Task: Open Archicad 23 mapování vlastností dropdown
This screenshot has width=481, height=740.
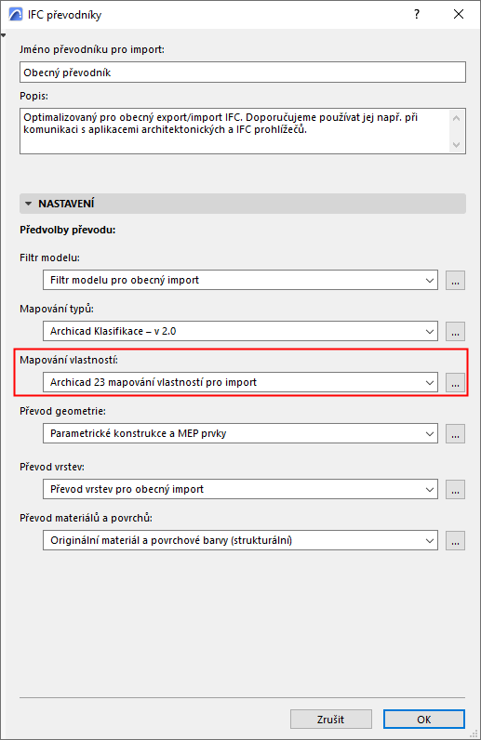Action: [240, 382]
